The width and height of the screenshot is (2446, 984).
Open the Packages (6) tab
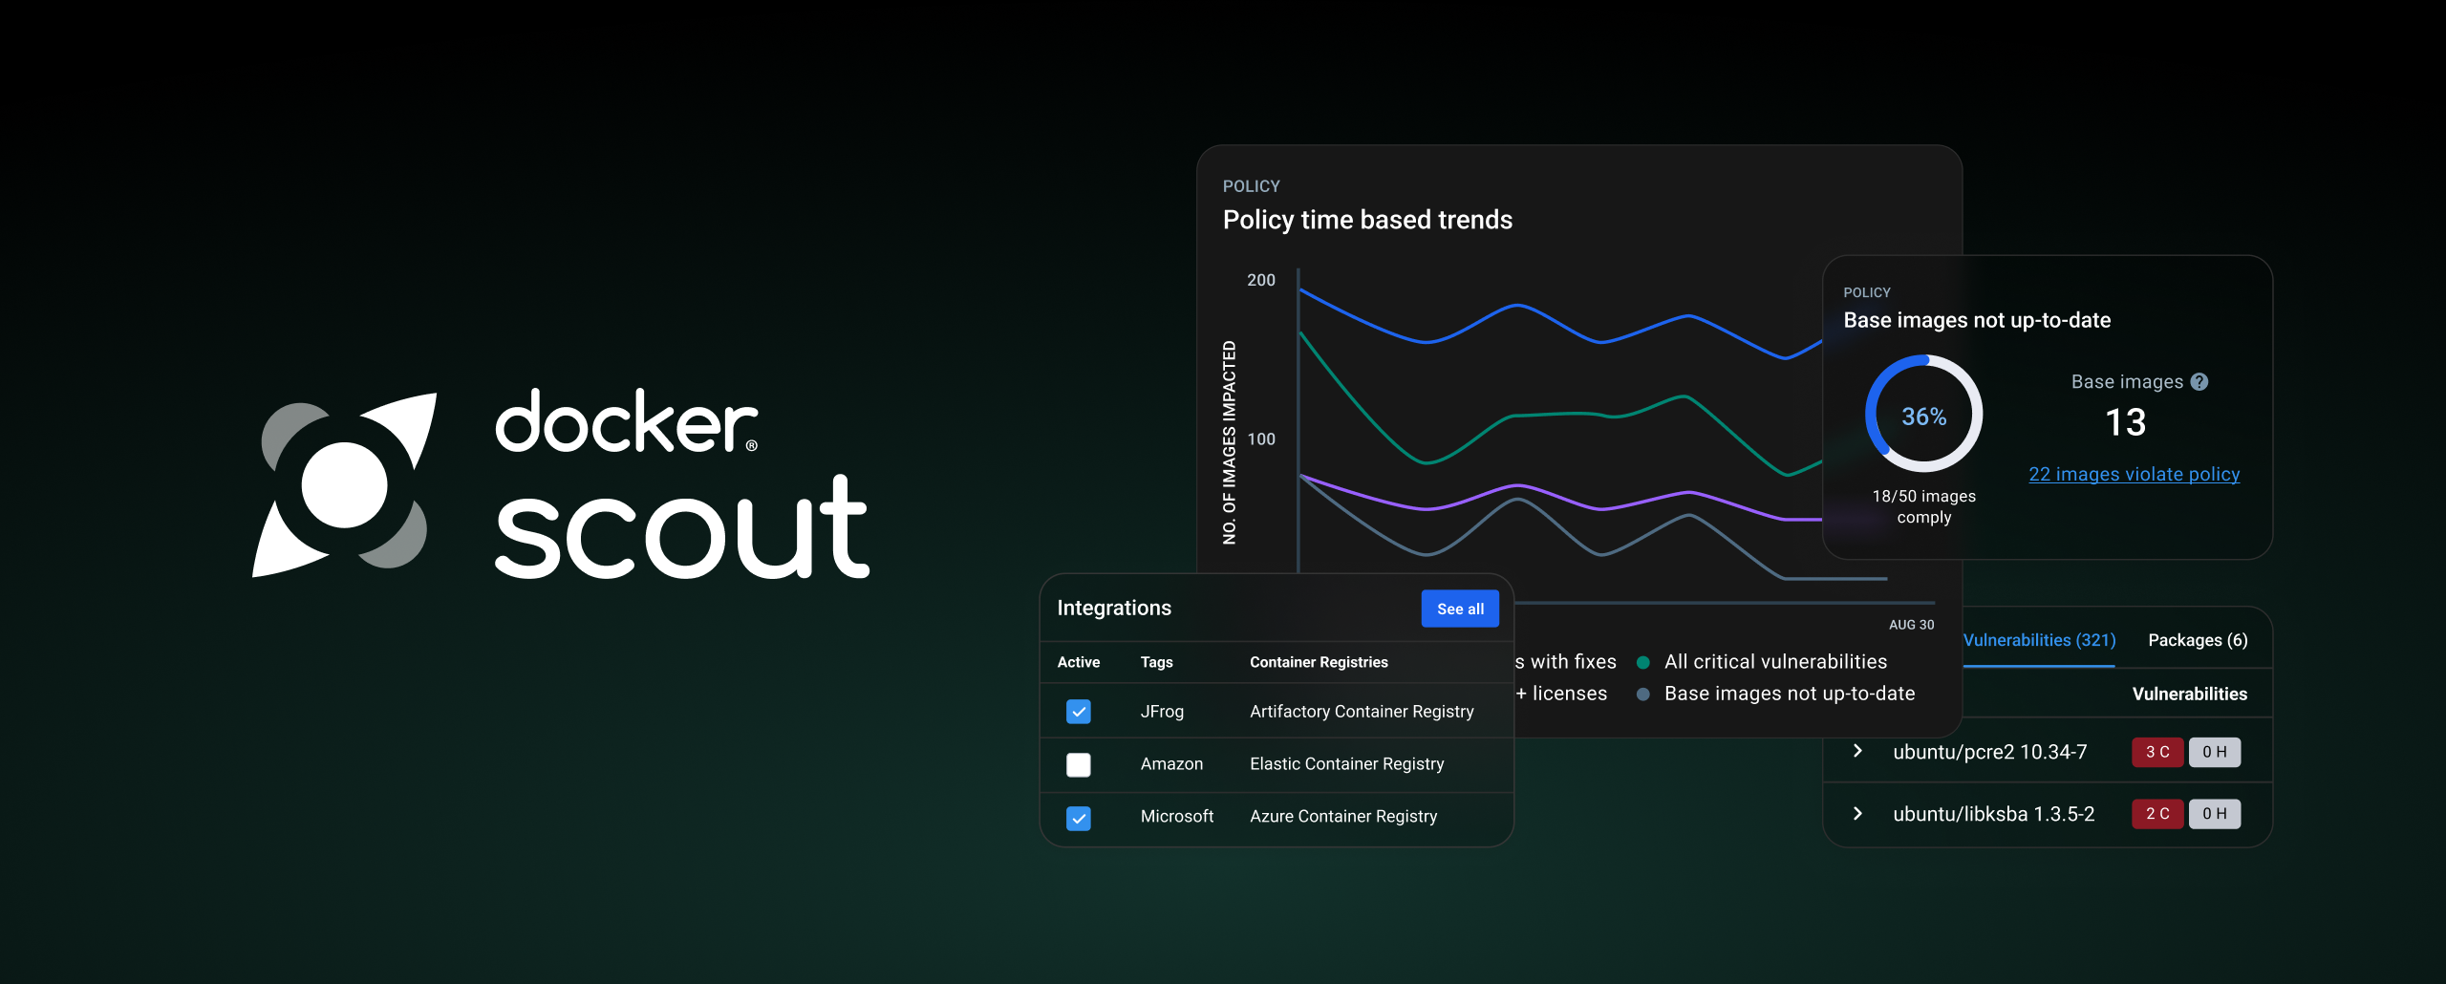pos(2197,640)
